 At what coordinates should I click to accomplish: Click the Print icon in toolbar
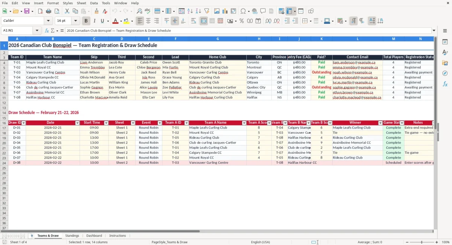point(49,11)
